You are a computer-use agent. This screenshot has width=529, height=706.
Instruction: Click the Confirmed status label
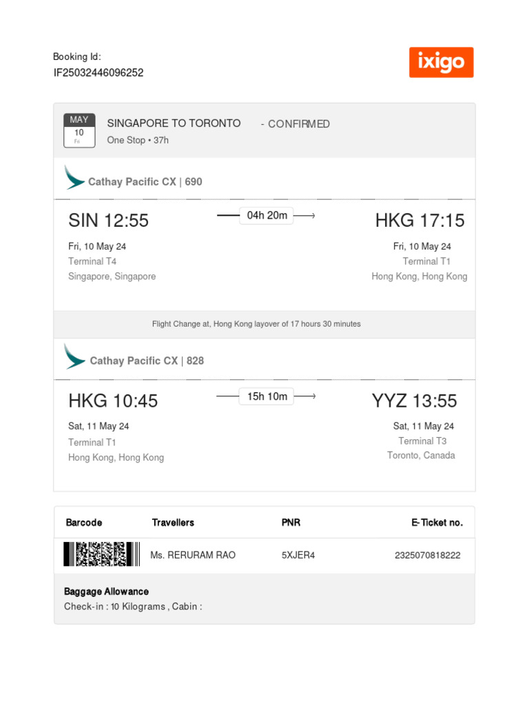298,124
